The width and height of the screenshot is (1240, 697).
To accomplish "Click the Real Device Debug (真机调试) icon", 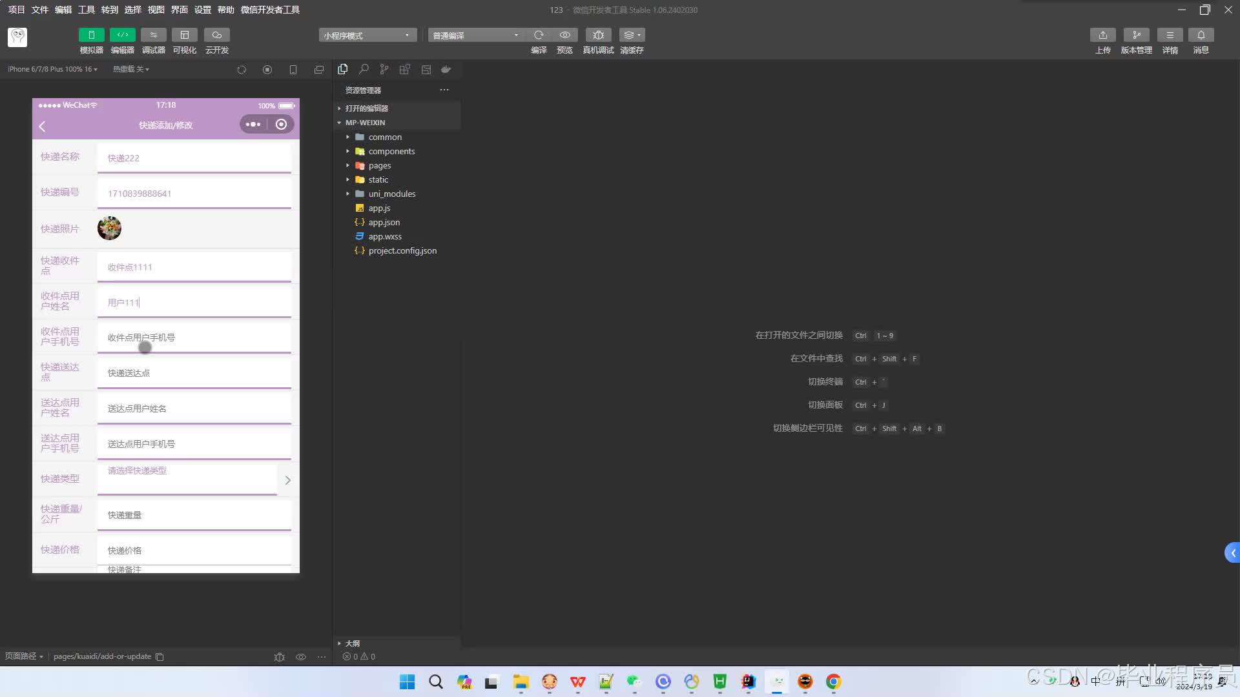I will click(x=598, y=35).
